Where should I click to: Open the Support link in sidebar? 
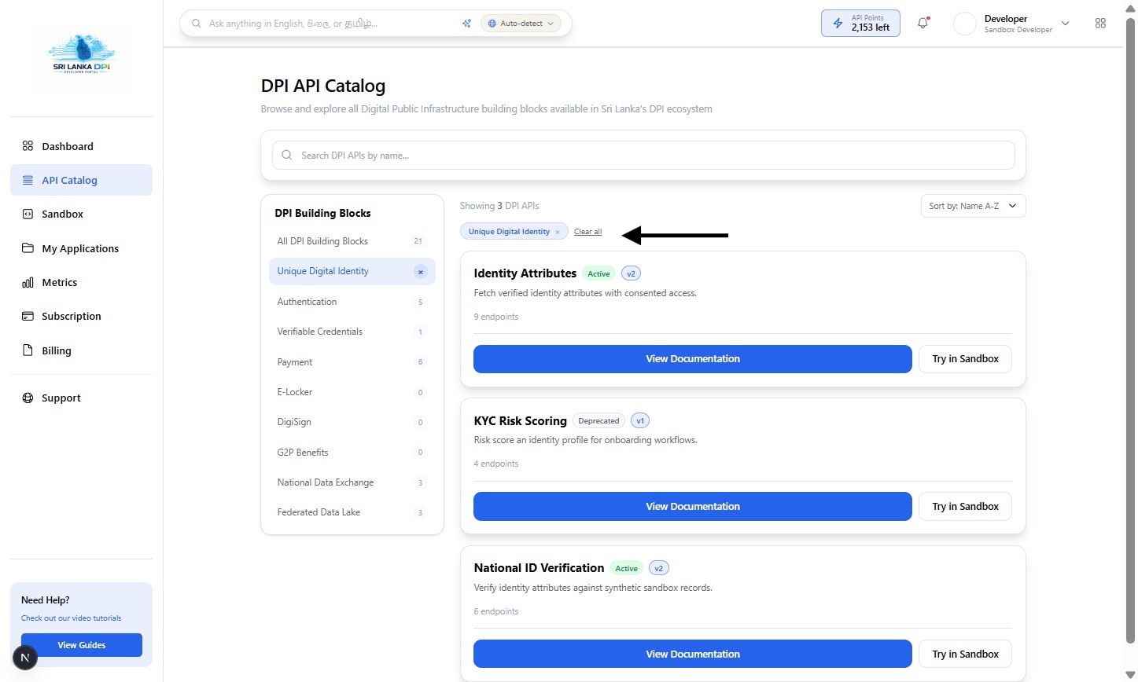(81, 398)
